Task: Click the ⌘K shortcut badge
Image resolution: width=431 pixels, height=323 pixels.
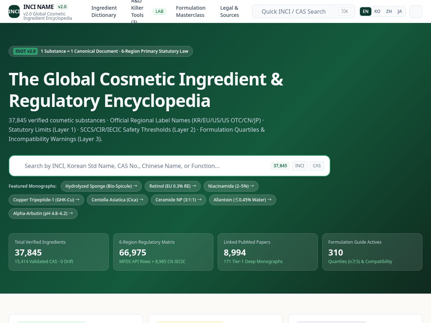Action: tap(344, 11)
